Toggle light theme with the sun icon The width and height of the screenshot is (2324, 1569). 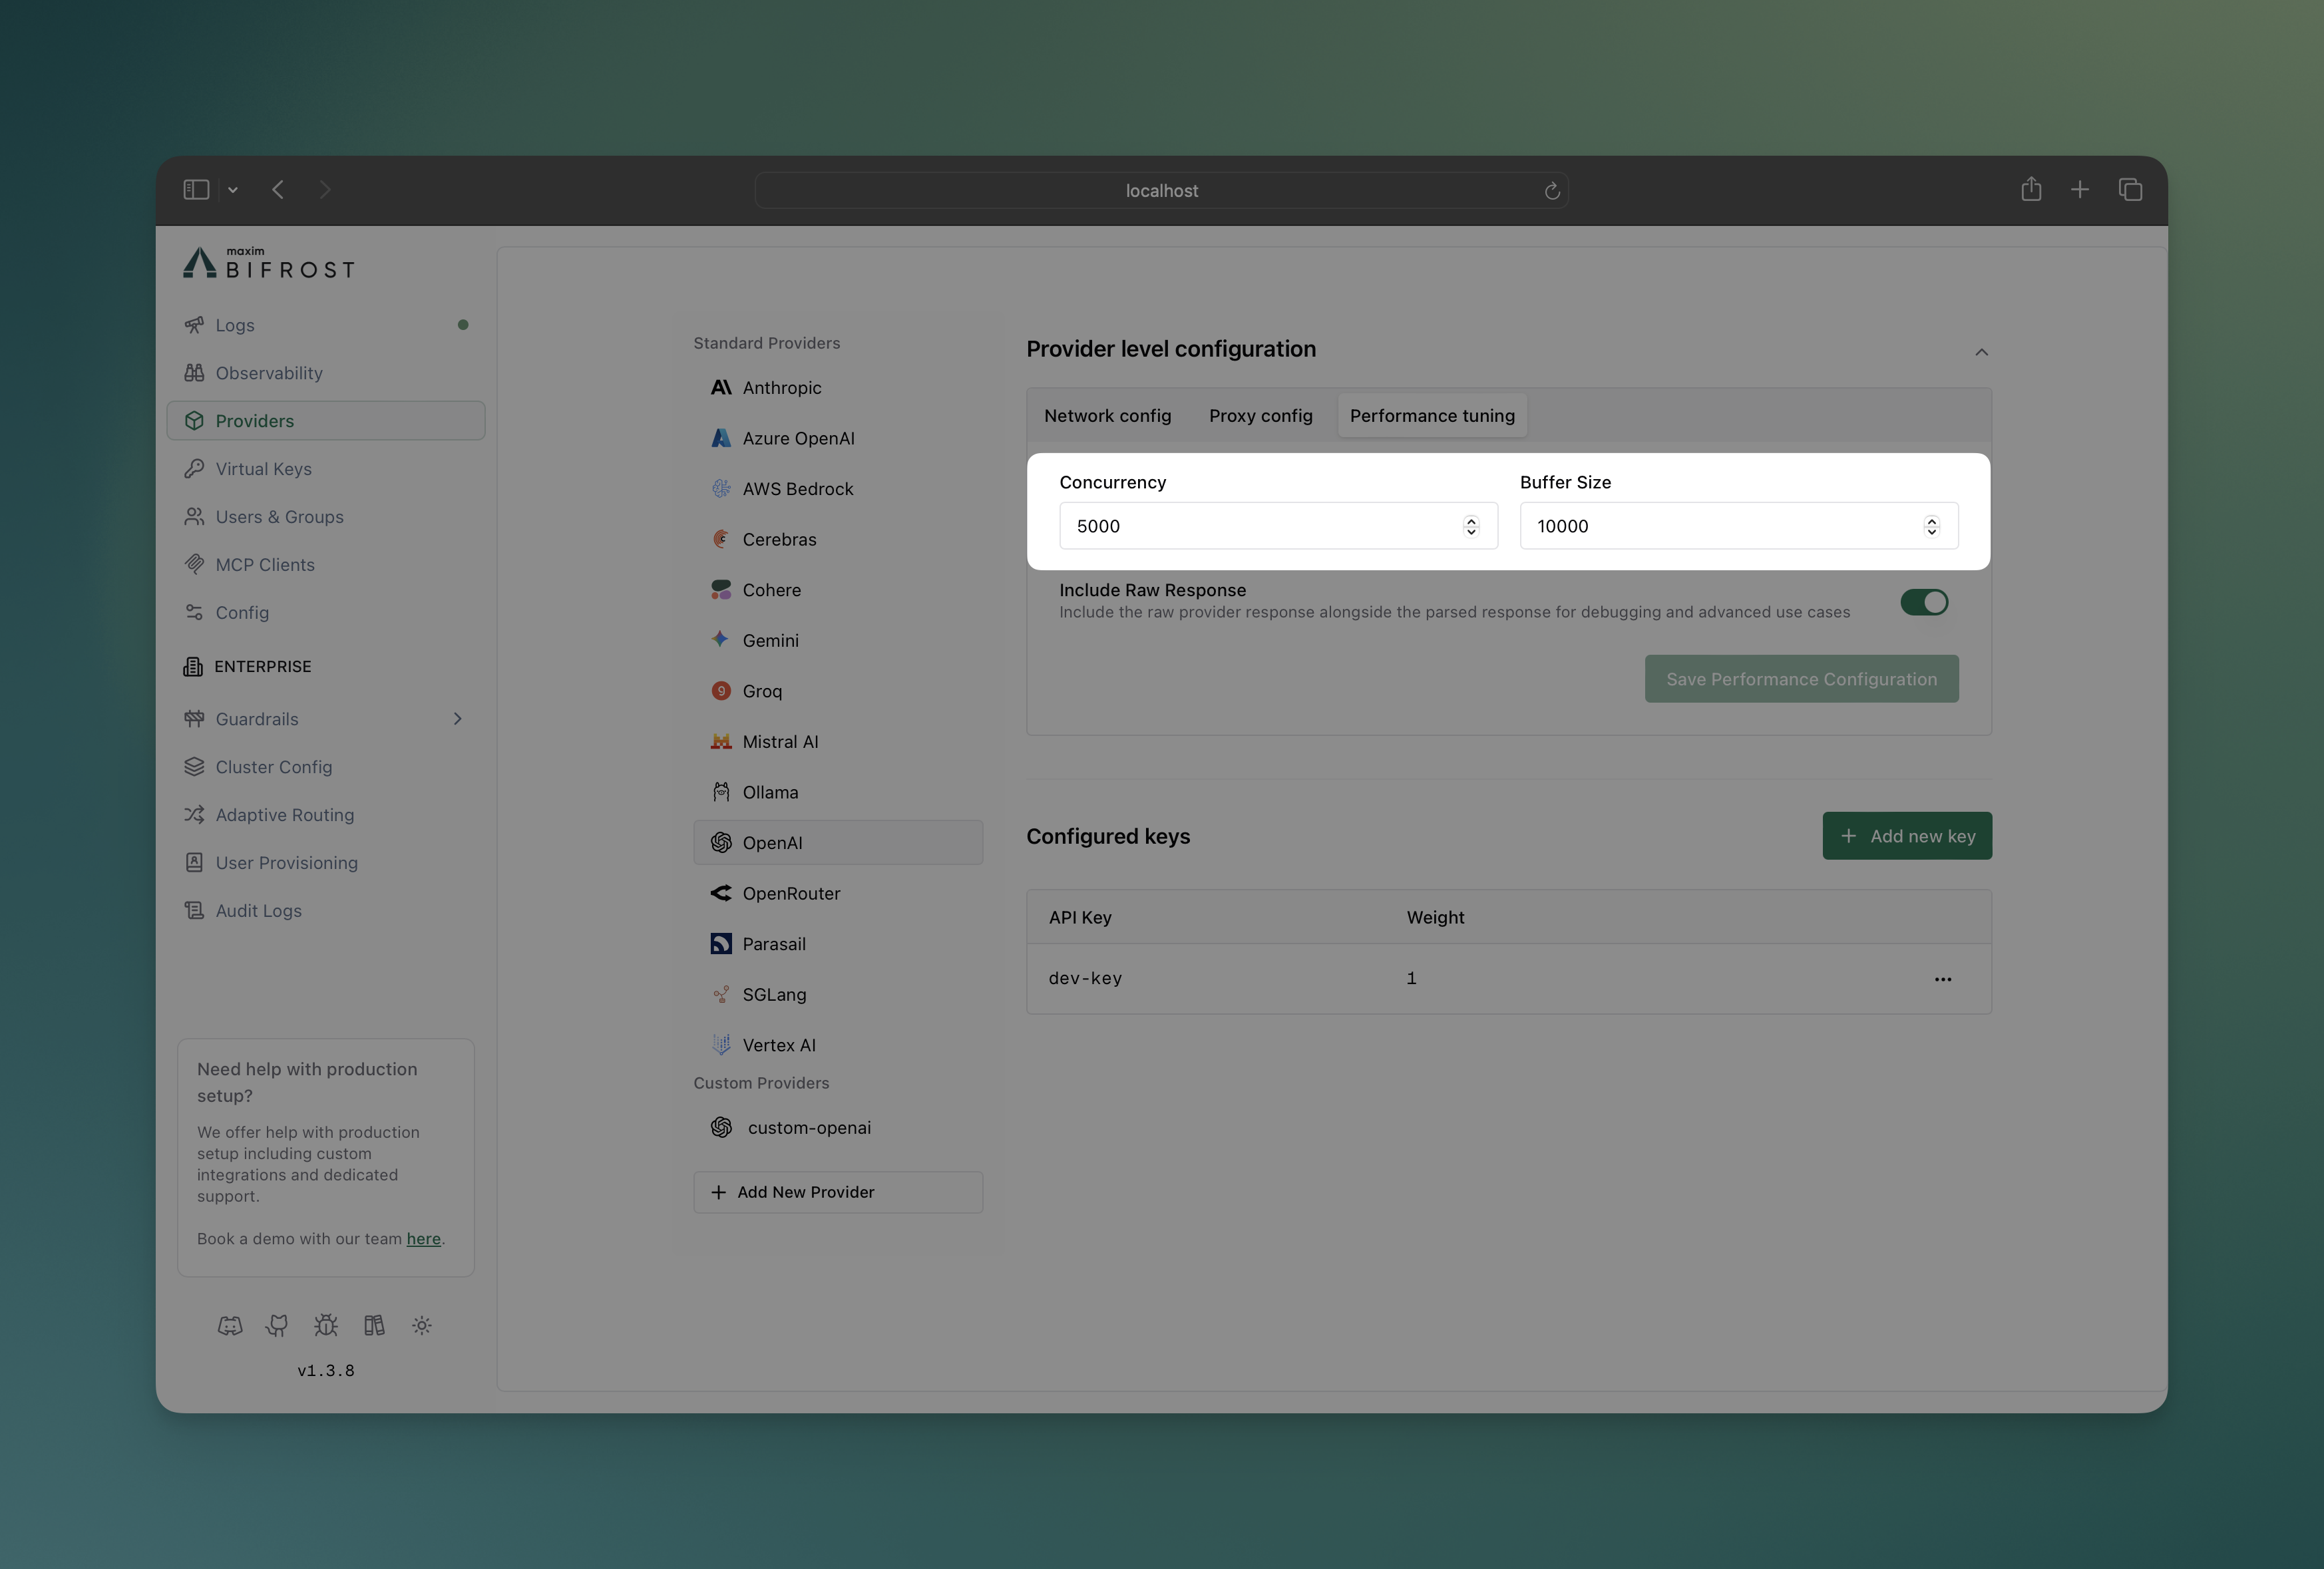(421, 1325)
